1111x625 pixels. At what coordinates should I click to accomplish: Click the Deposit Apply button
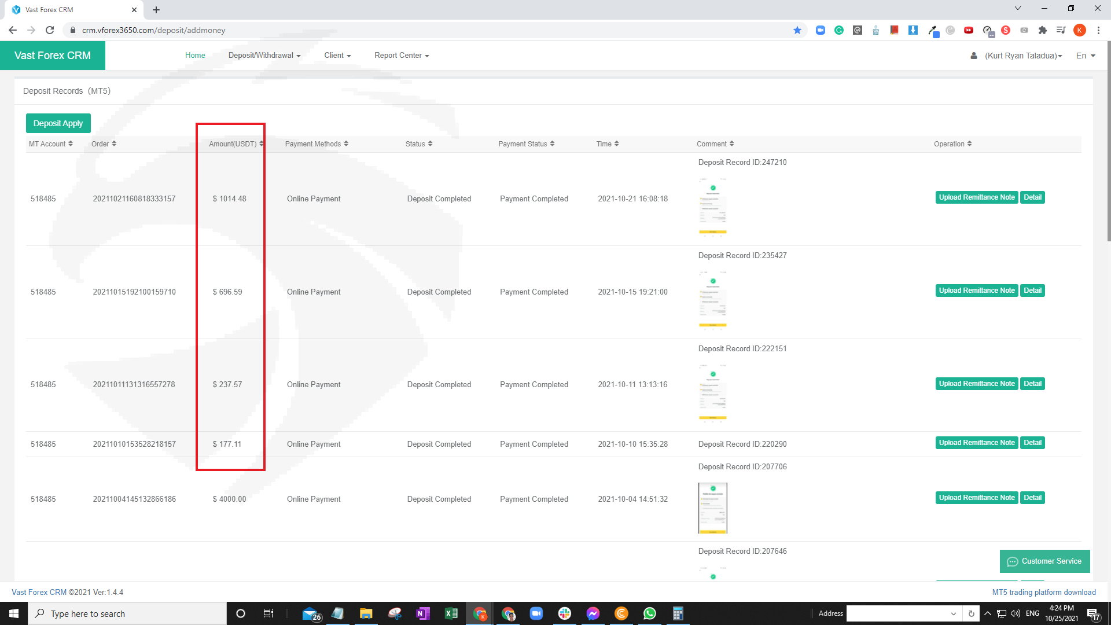click(58, 123)
